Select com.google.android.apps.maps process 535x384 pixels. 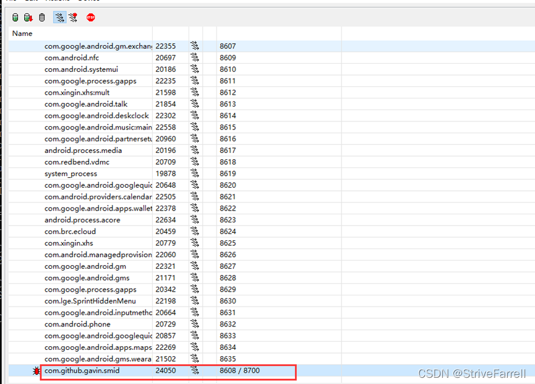click(98, 347)
